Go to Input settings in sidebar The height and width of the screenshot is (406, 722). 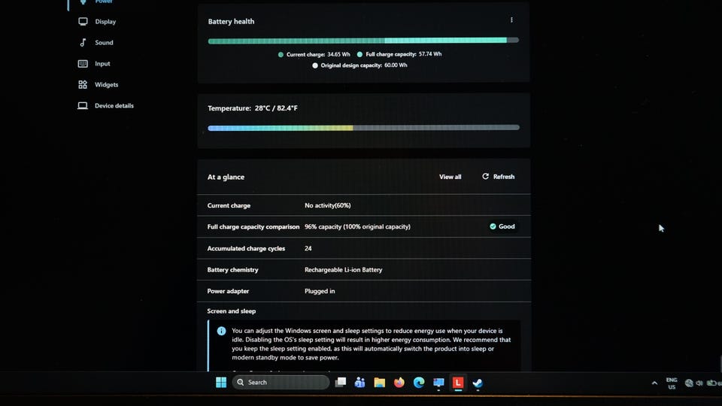[x=95, y=63]
